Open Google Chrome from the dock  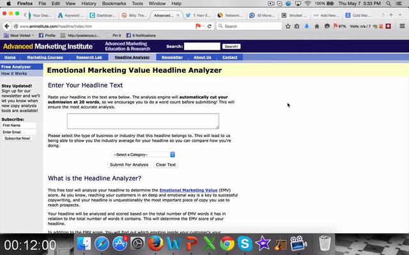click(x=227, y=244)
